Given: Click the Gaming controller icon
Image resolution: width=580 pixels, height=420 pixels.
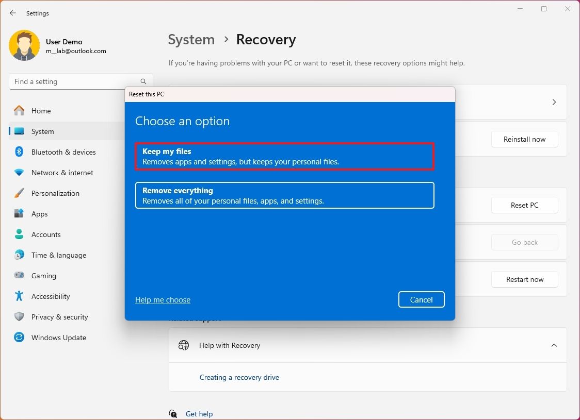Looking at the screenshot, I should (x=20, y=276).
